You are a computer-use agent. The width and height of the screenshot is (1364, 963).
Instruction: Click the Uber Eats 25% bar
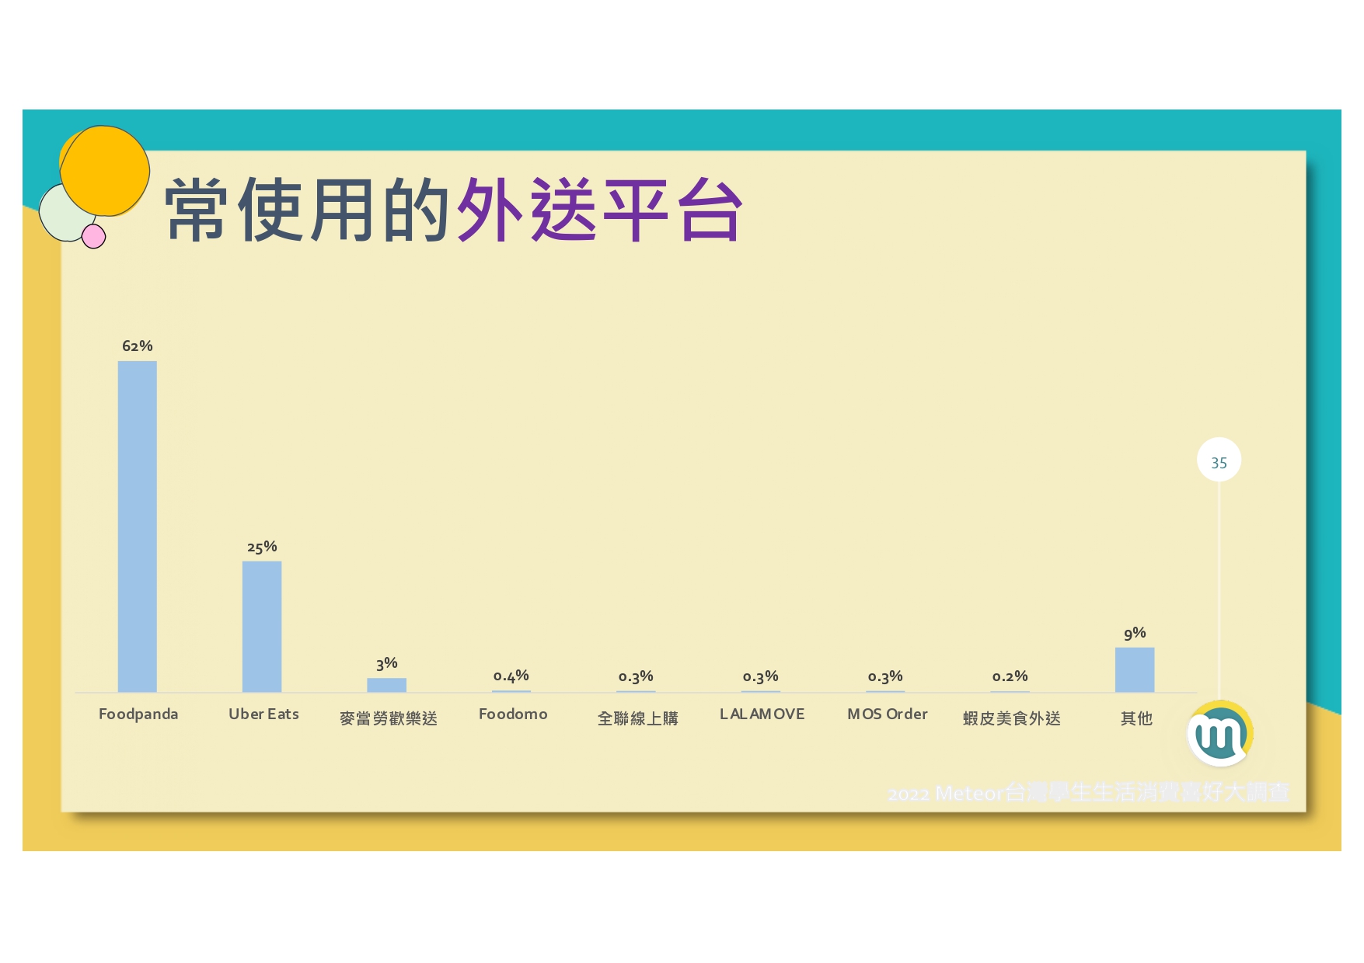[x=262, y=627]
